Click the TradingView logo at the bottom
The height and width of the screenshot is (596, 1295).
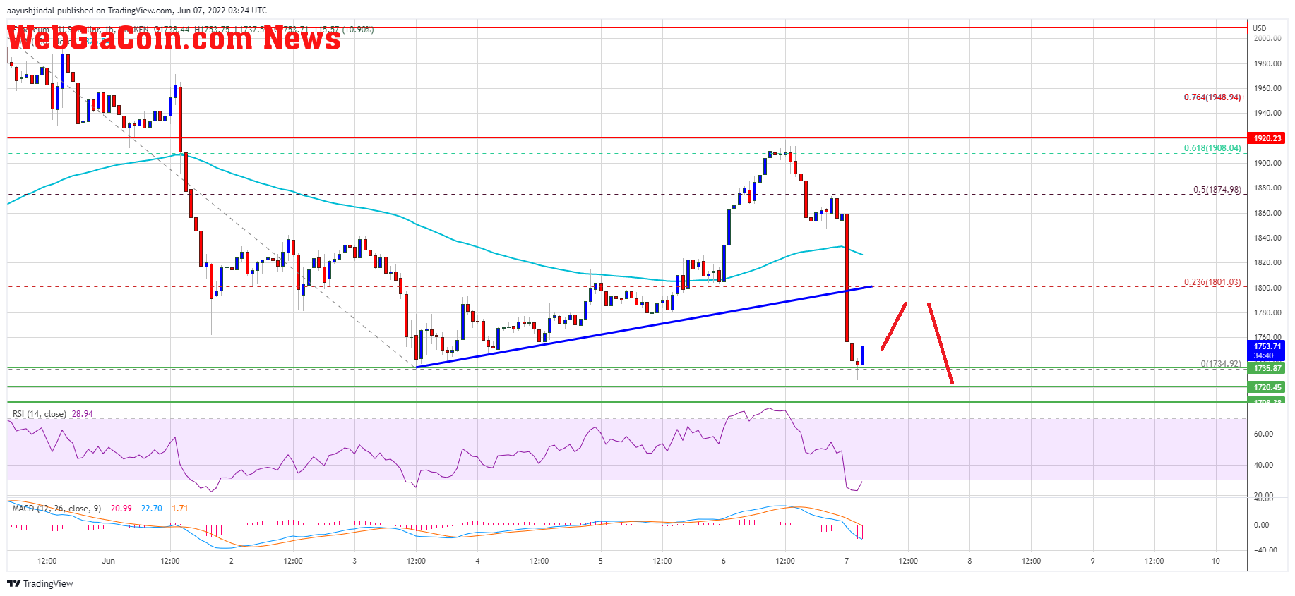(40, 583)
